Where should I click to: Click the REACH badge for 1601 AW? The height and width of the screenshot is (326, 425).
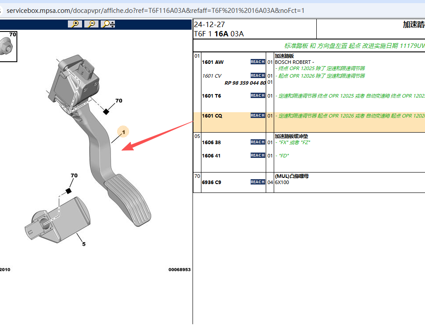click(x=258, y=62)
